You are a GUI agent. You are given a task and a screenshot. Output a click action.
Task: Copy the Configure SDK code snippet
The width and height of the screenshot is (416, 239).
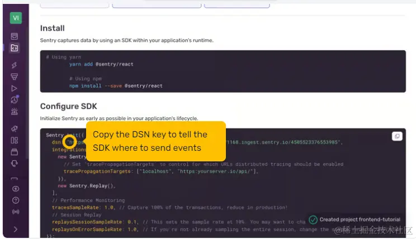[397, 136]
